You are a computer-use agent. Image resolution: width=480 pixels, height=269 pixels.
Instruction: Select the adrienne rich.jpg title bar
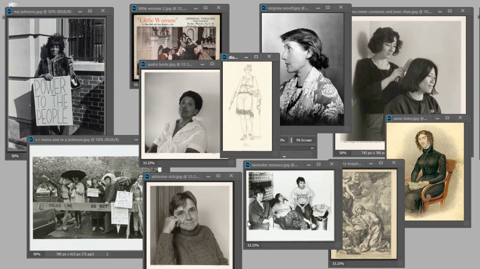tap(192, 176)
